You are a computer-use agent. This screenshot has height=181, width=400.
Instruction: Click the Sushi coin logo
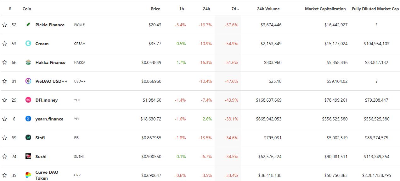28,156
